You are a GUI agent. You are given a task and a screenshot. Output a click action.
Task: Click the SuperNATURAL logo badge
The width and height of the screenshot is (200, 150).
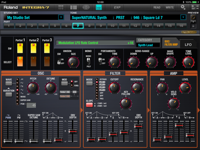click(189, 32)
